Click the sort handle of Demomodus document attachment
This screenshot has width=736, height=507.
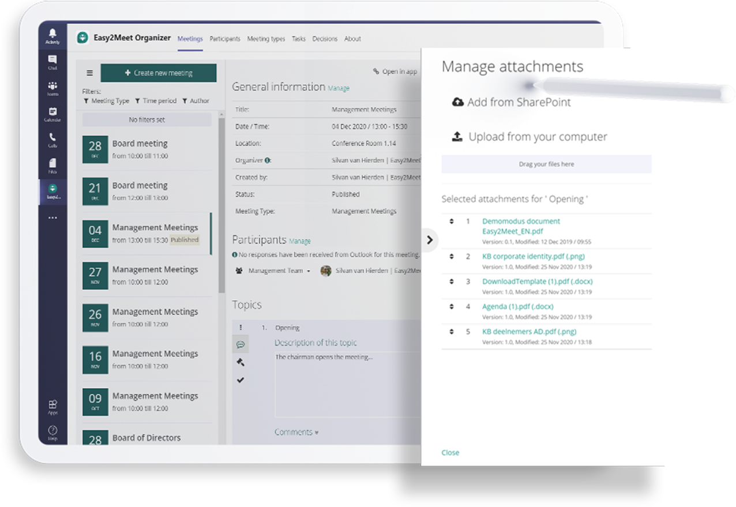pyautogui.click(x=452, y=221)
